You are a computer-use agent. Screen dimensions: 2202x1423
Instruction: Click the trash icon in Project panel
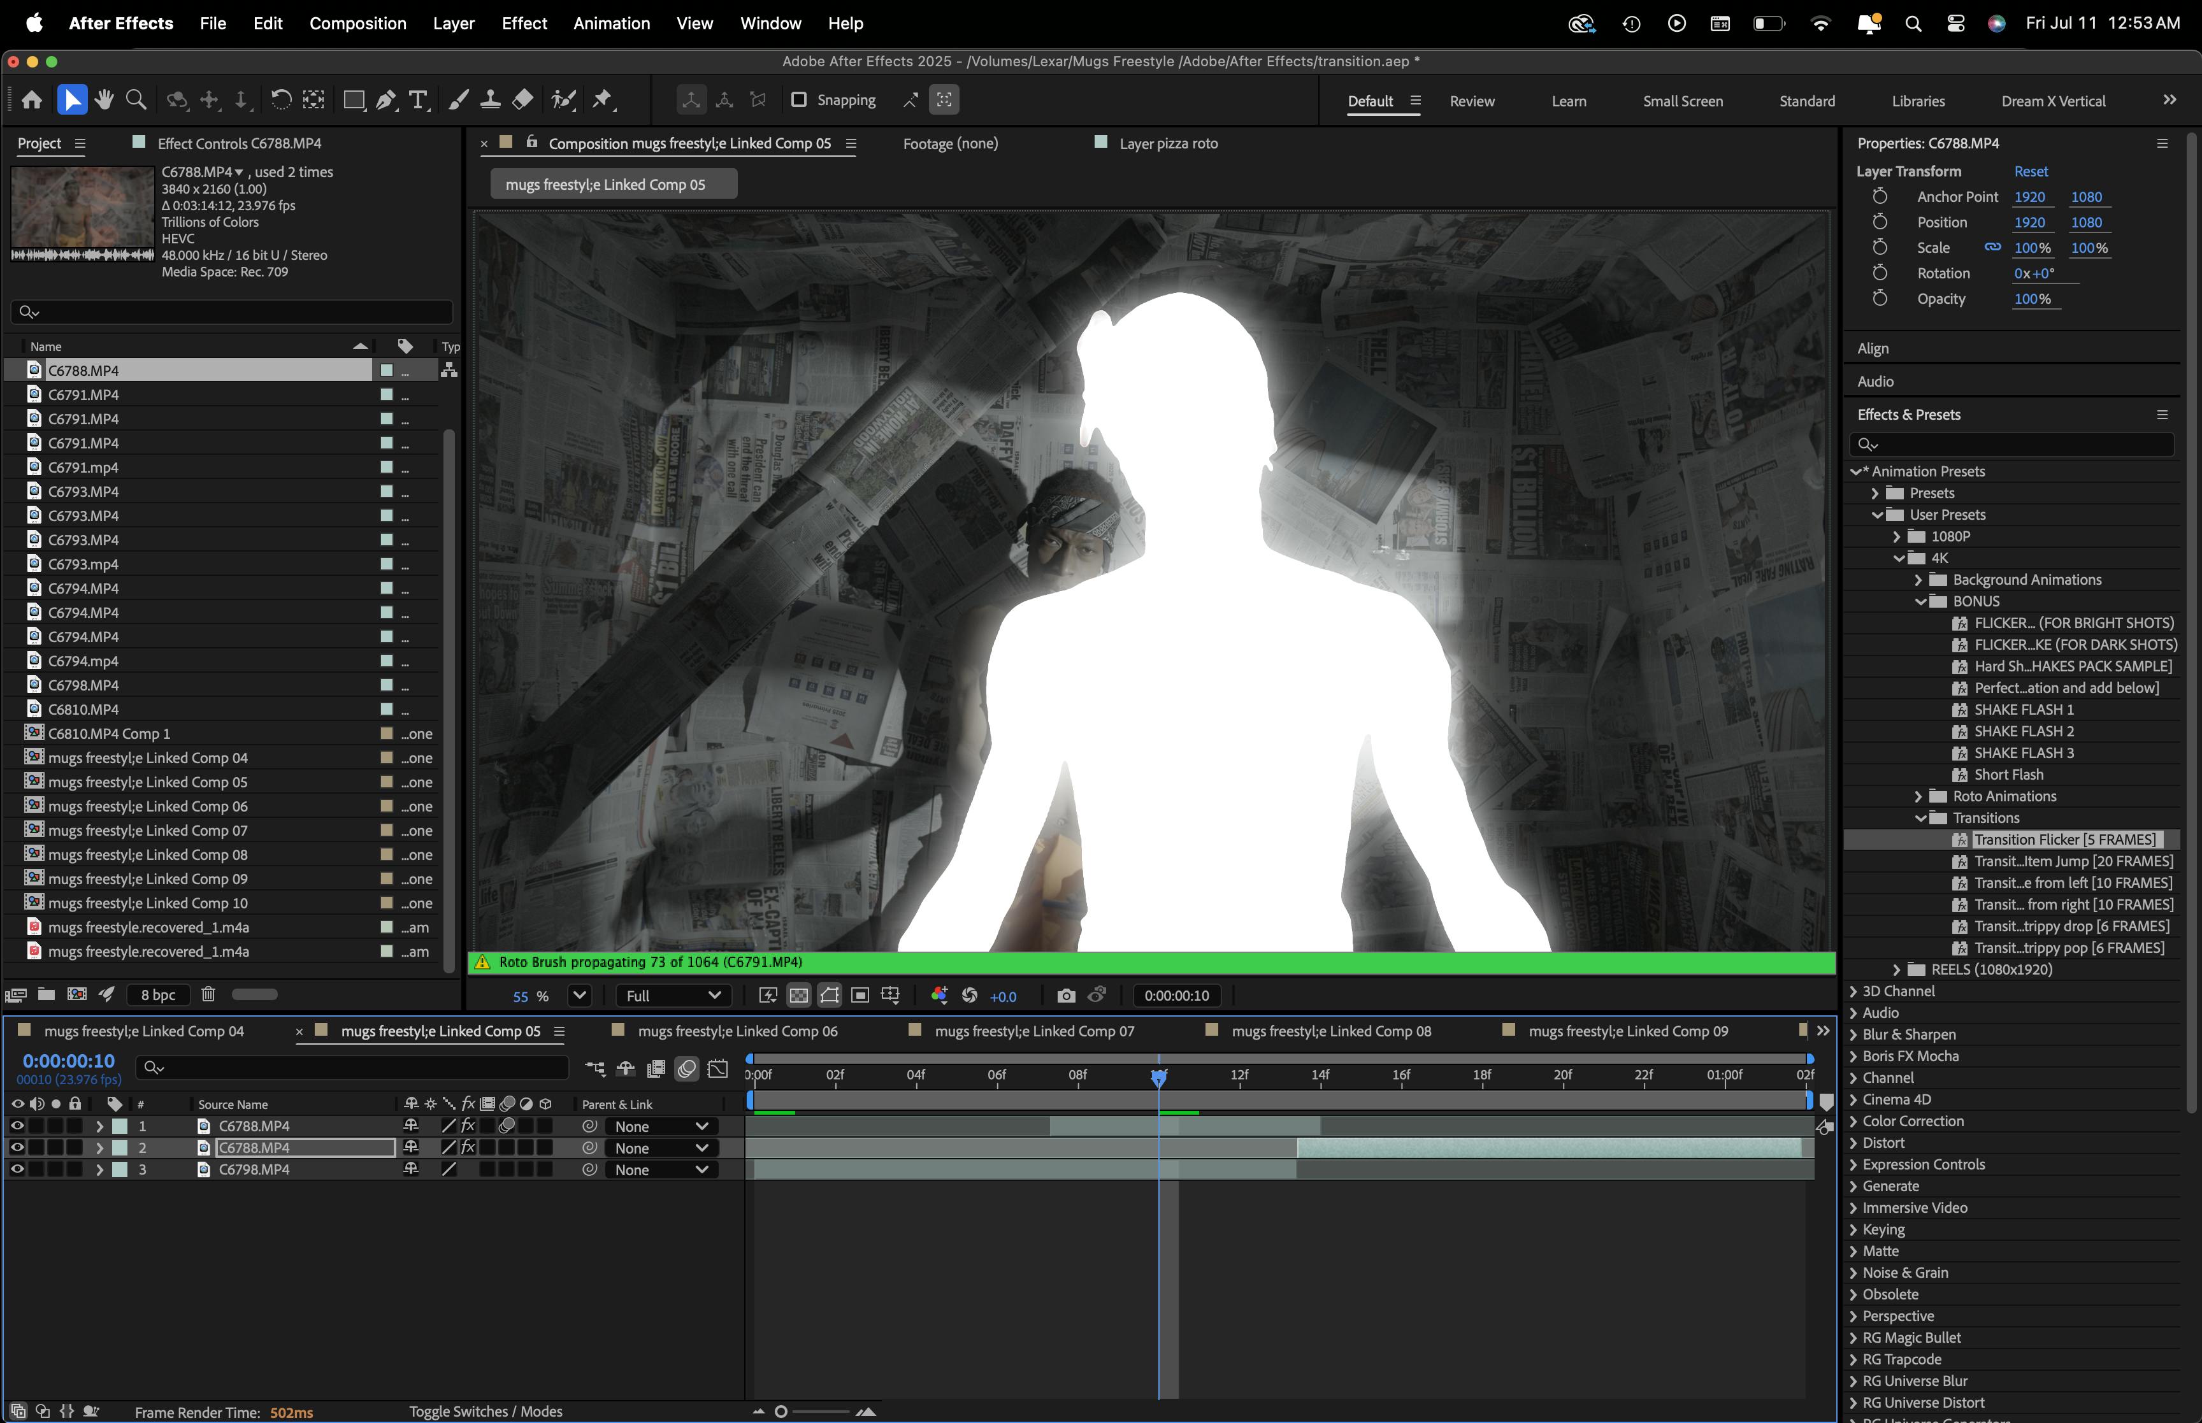(208, 994)
